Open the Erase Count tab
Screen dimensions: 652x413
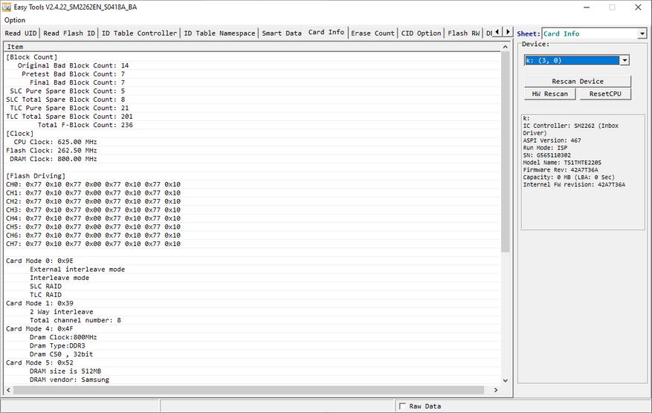click(x=372, y=33)
